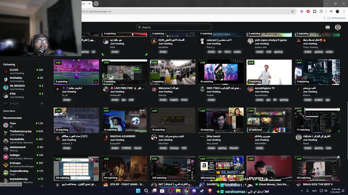
Task: Open IM_RENZOO channel in Following
Action: (23, 87)
